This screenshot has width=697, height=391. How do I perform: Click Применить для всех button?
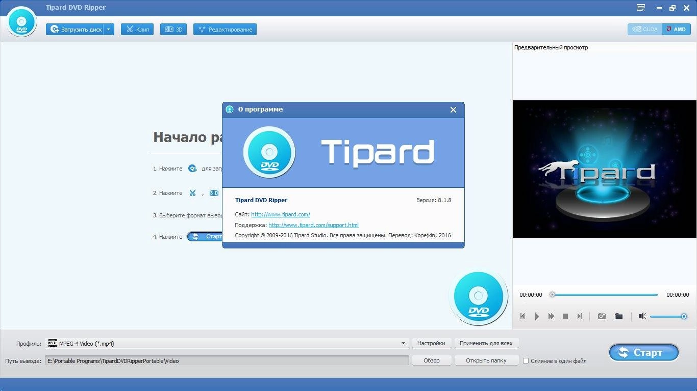point(486,343)
